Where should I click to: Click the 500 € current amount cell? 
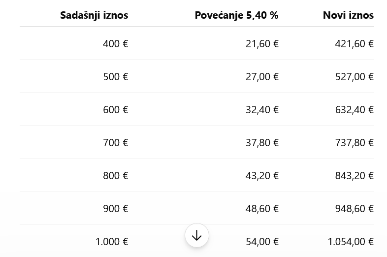(x=116, y=77)
